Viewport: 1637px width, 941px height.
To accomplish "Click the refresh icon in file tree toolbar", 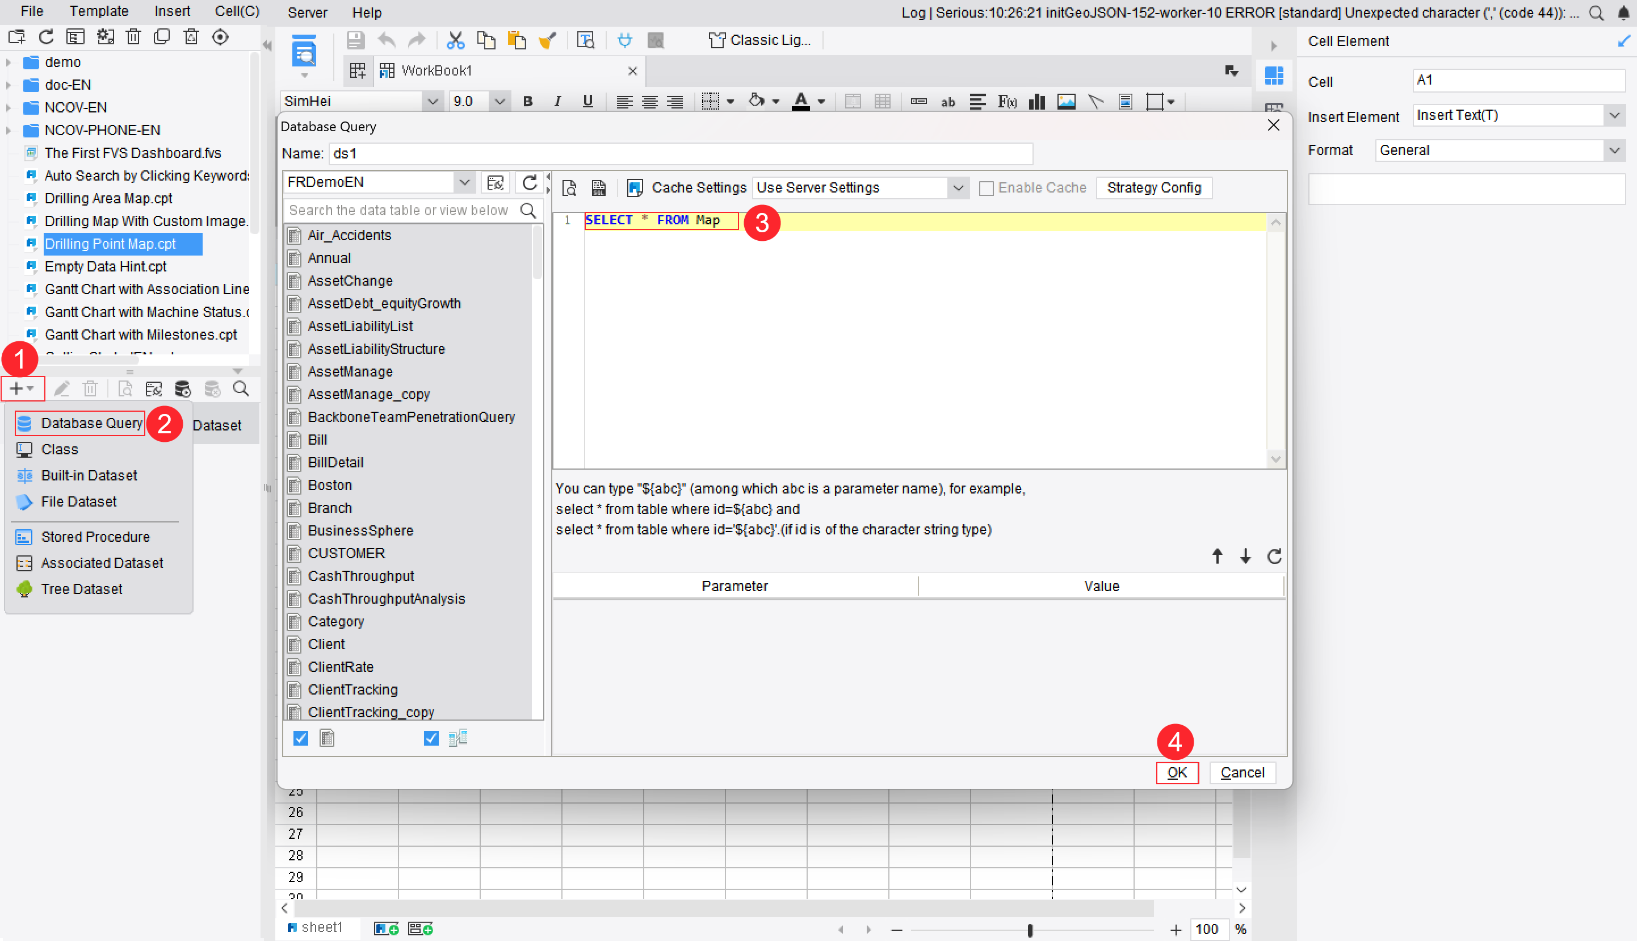I will click(x=46, y=37).
